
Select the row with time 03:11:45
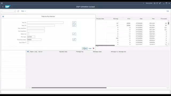click(131, 30)
